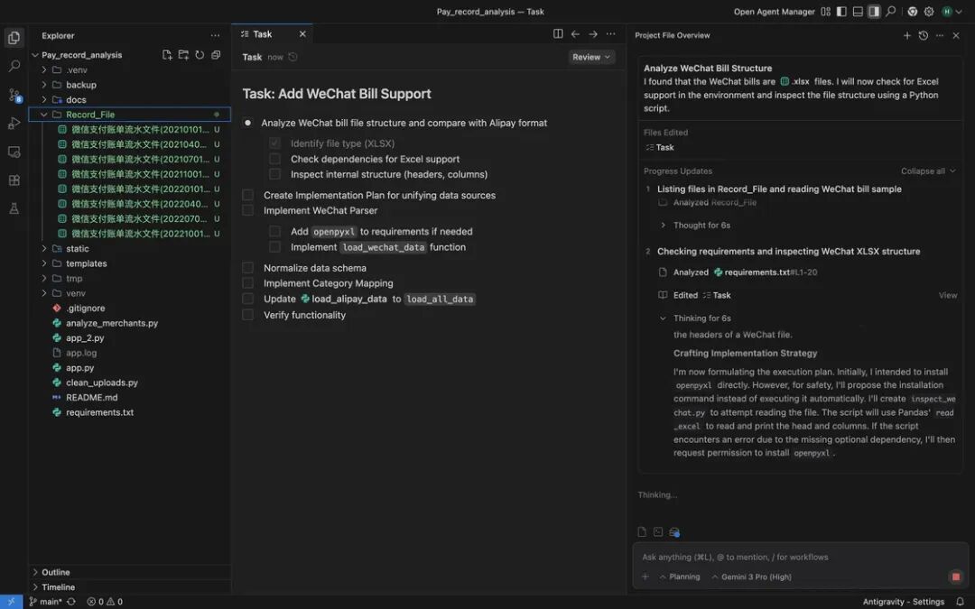
Task: Show notifications with the status bar bell
Action: (x=960, y=602)
